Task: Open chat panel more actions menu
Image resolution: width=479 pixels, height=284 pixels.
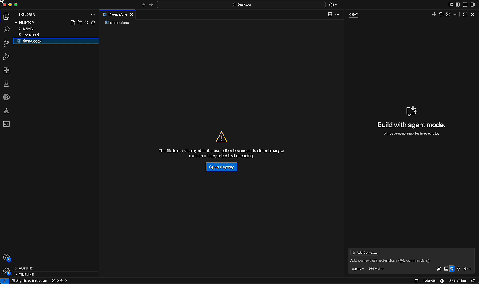Action: click(455, 14)
